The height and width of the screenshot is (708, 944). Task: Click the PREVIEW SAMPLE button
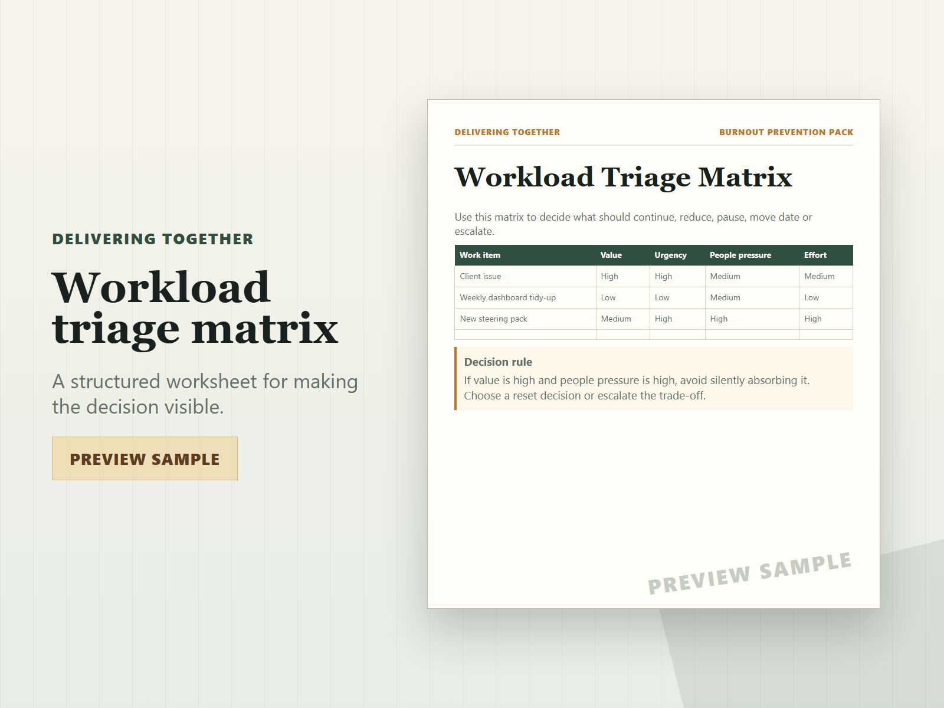click(145, 458)
